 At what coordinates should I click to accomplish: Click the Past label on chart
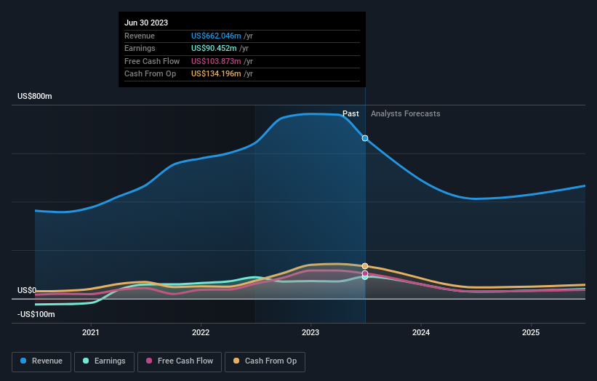pos(350,114)
